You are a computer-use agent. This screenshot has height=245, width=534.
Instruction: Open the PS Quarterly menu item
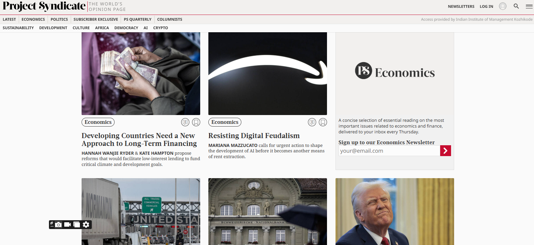coord(138,19)
